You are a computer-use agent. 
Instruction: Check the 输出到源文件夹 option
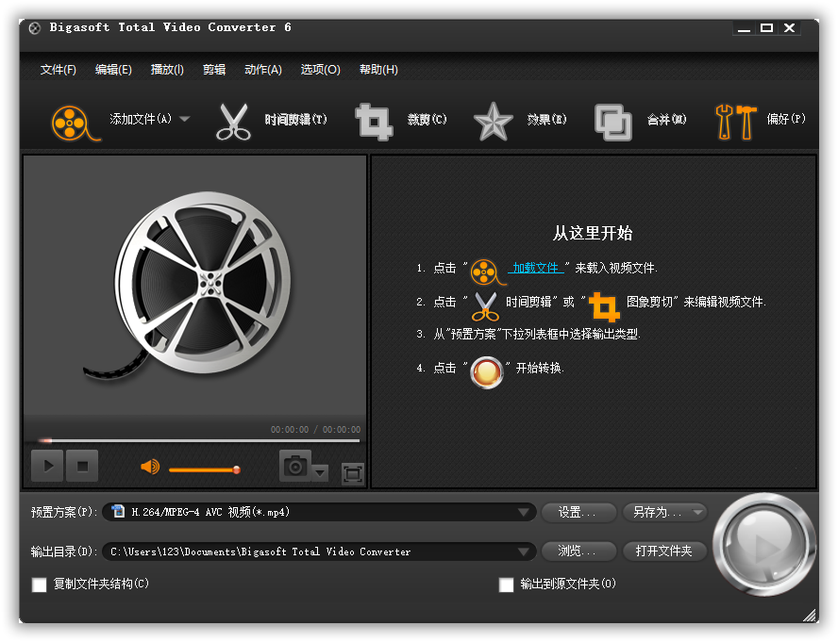tap(506, 584)
